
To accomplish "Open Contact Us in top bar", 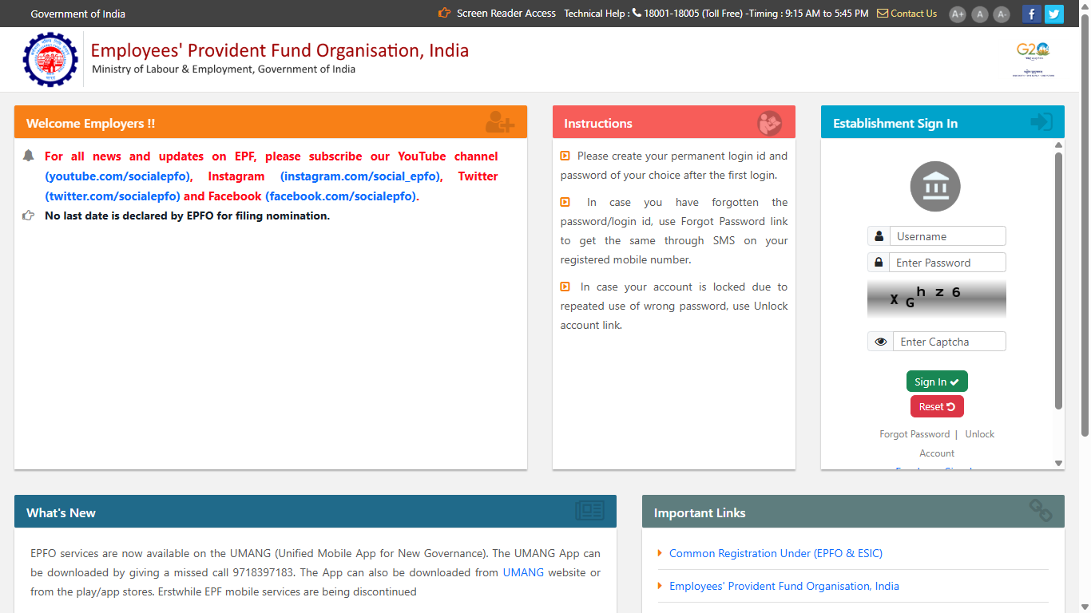I will [x=914, y=14].
